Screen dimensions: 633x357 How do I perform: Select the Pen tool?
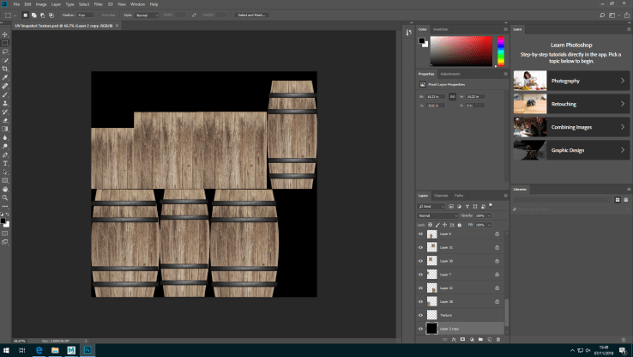pos(5,155)
